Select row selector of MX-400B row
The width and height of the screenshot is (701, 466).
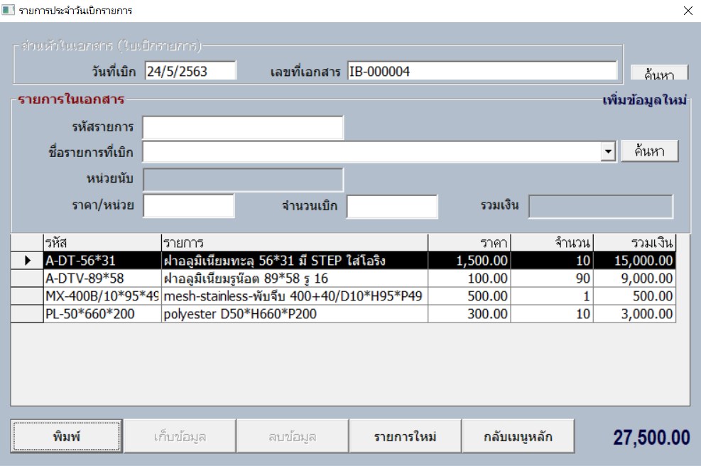[x=27, y=296]
